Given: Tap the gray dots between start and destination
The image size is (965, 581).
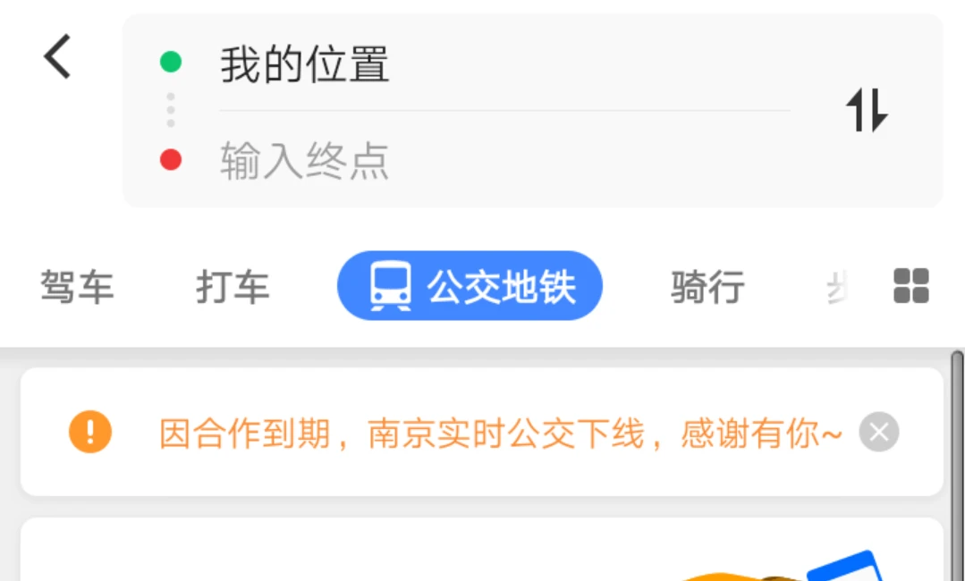Looking at the screenshot, I should (x=171, y=110).
